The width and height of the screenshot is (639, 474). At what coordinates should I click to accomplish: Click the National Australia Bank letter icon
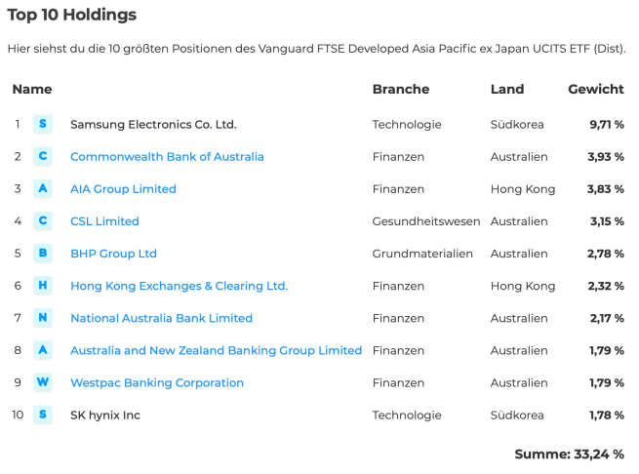[42, 318]
